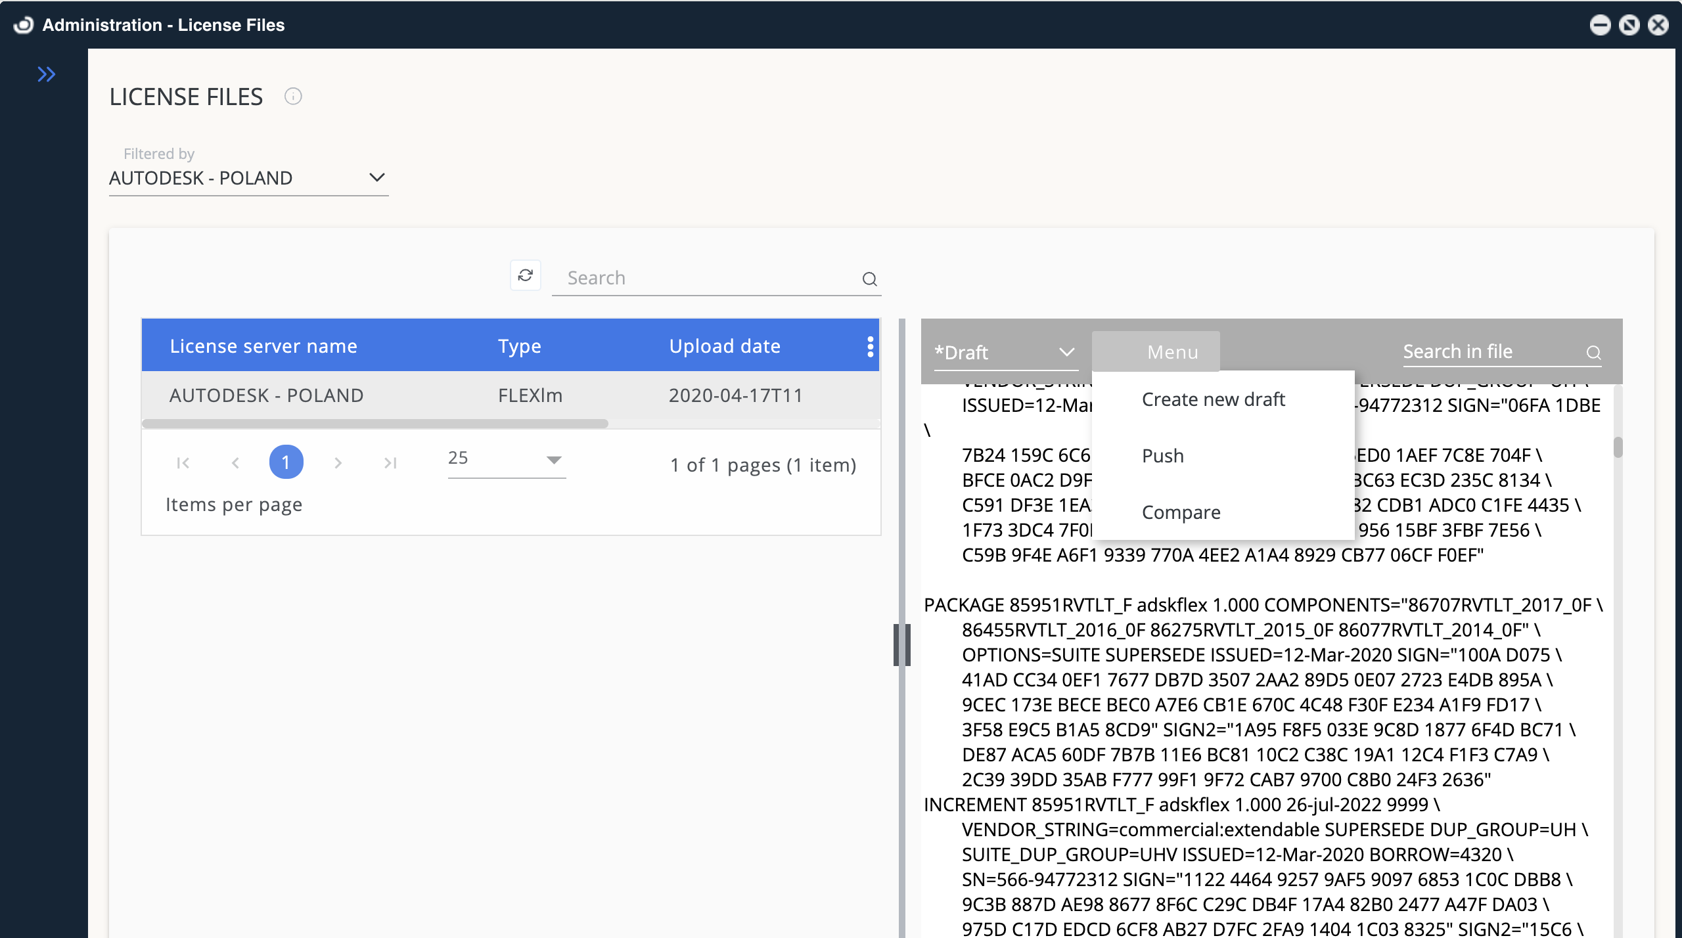Open the info tooltip next to LICENSE FILES
The width and height of the screenshot is (1682, 938).
tap(292, 97)
